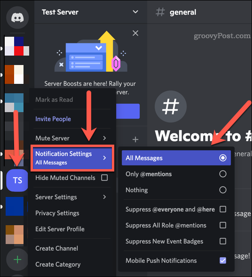This screenshot has height=277, width=252.
Task: Open server with brown and tan icon
Action: coord(15,235)
